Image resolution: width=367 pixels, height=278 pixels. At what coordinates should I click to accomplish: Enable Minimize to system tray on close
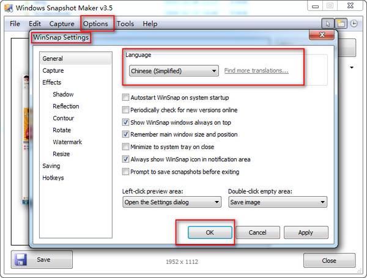coord(125,147)
